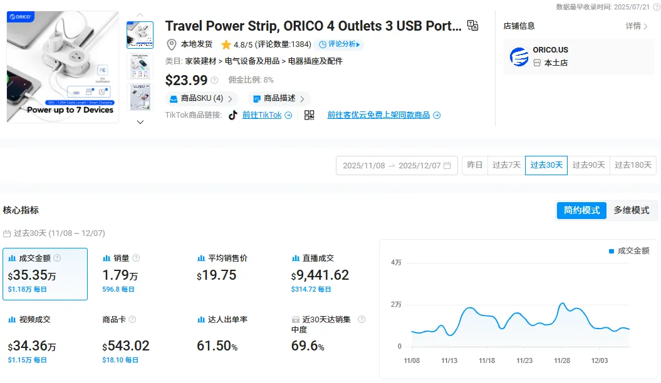This screenshot has height=383, width=661.
Task: Click the question mark beside 销量
Action: pos(135,258)
